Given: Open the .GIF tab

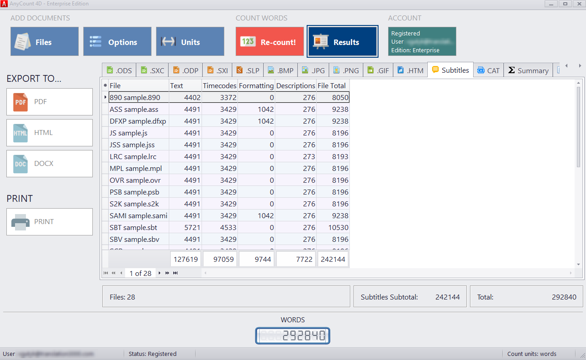Looking at the screenshot, I should click(378, 70).
